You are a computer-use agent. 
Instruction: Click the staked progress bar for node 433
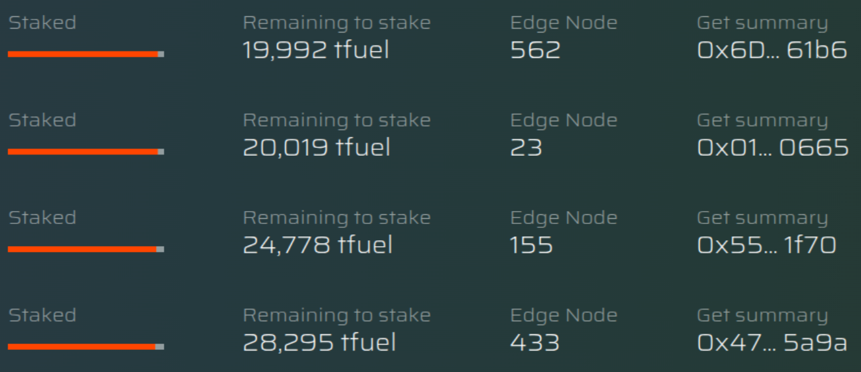86,347
